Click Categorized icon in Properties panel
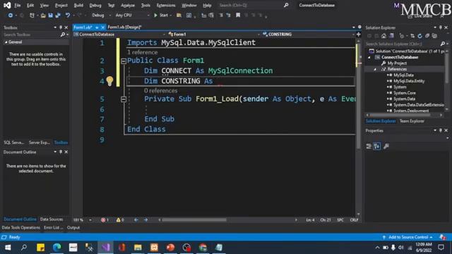The image size is (452, 254). 369,146
